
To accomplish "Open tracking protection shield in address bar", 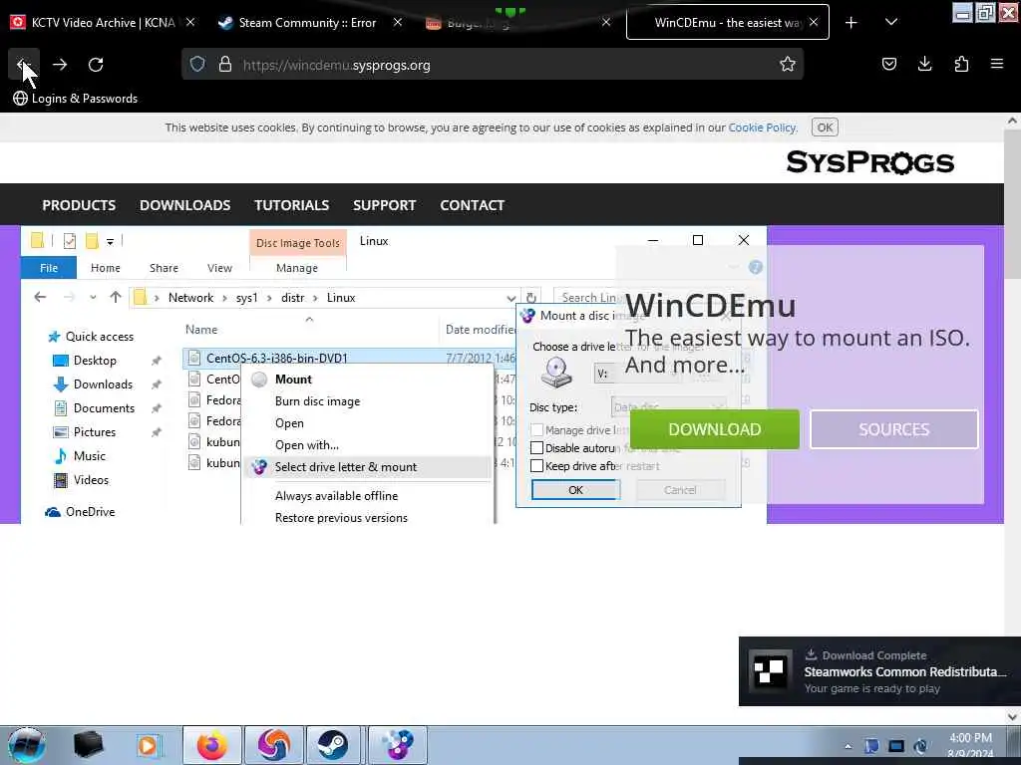I will coord(197,65).
